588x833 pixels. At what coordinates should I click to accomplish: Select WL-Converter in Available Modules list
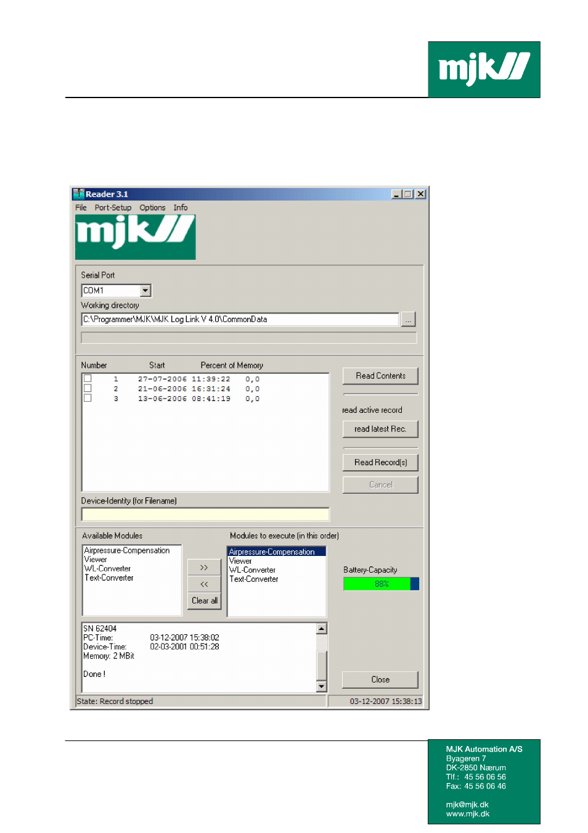point(107,569)
